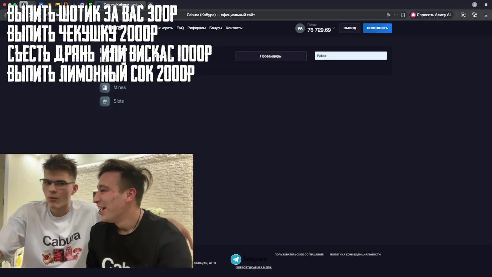Click the 76 729.69 balance value
The height and width of the screenshot is (277, 492).
319,30
